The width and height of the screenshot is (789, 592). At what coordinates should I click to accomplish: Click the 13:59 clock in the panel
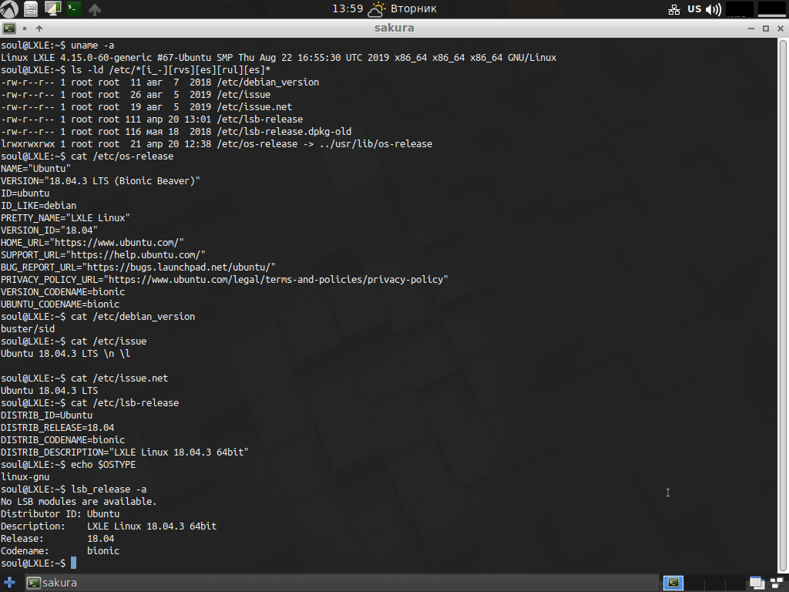click(347, 8)
